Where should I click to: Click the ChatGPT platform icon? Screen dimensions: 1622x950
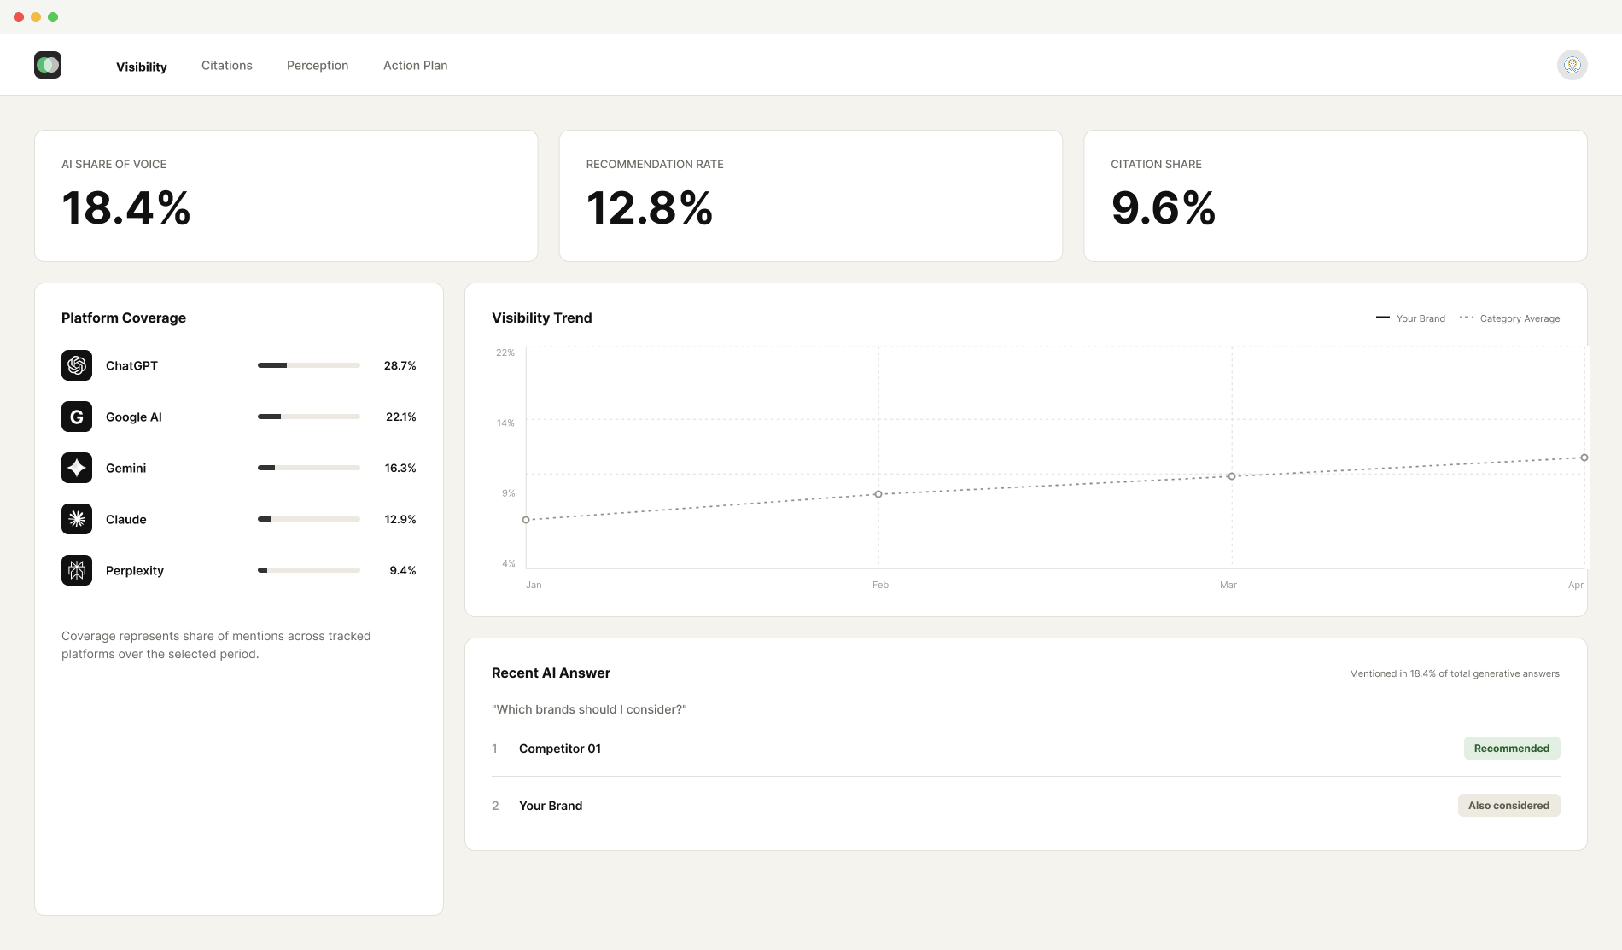pos(77,365)
